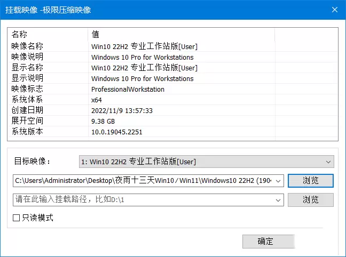Click the 映像名称 value Win10 22H2 专业工作站版[User]
The width and height of the screenshot is (346, 257).
[x=144, y=46]
